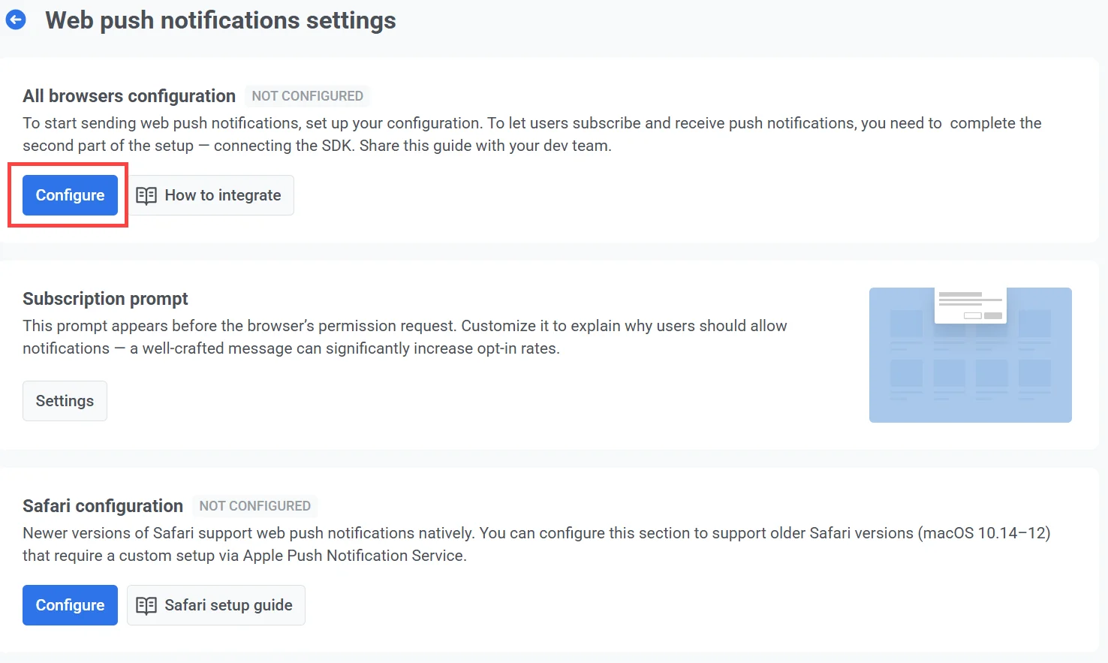Click the book icon beside Safari setup guide
The width and height of the screenshot is (1108, 663).
(x=146, y=605)
